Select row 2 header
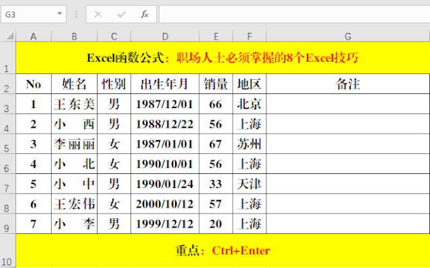Screen dimensions: 430x268 coord(7,84)
